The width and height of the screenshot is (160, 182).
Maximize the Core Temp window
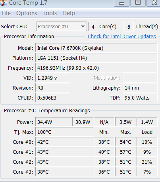click(x=138, y=3)
